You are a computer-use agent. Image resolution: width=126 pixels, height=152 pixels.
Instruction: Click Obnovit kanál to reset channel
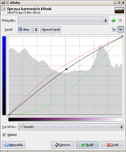[51, 30]
